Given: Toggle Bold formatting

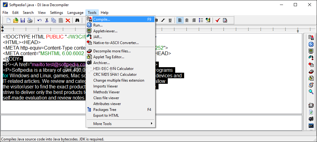Looking at the screenshot, I should [x=157, y=20].
